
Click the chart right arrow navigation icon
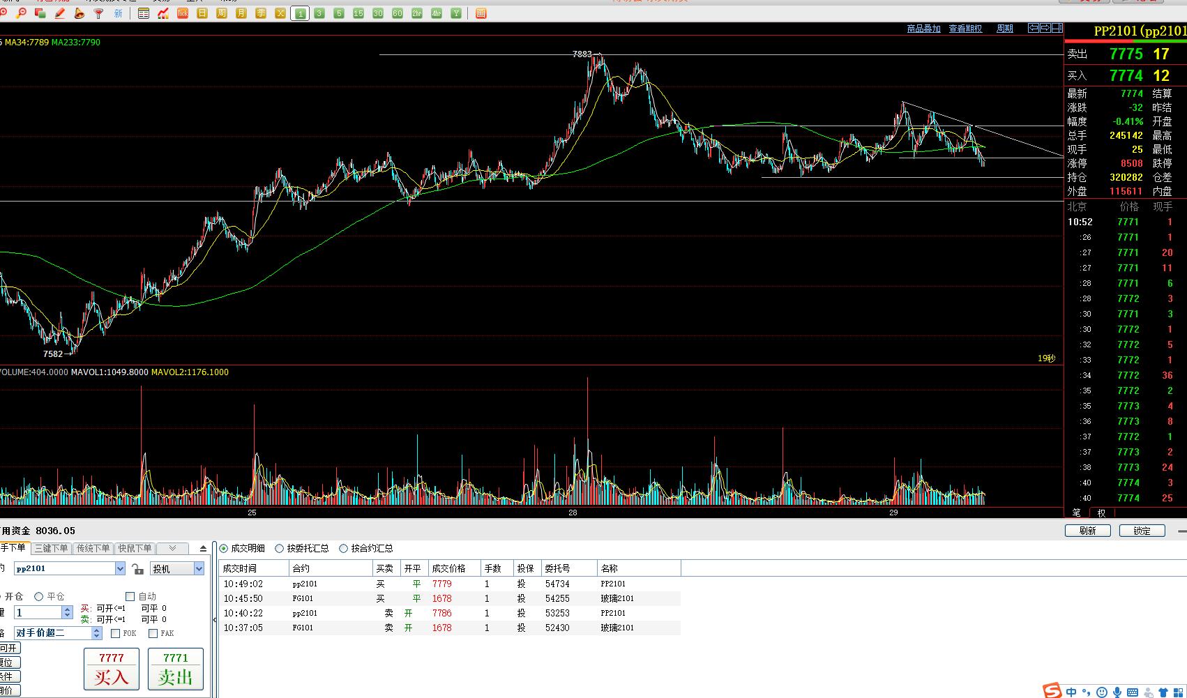tap(1045, 28)
